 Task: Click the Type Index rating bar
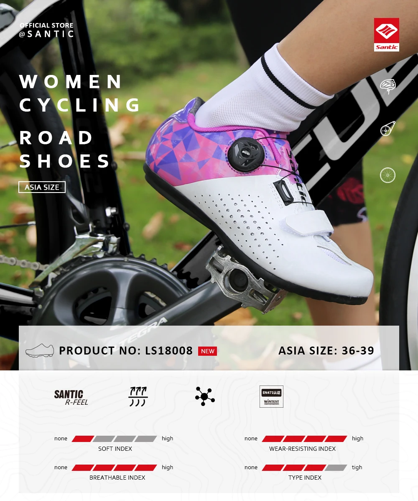(x=304, y=468)
